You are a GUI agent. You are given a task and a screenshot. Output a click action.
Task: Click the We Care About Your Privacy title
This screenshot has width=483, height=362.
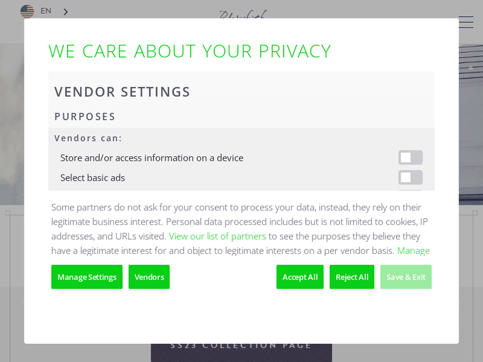click(x=190, y=51)
